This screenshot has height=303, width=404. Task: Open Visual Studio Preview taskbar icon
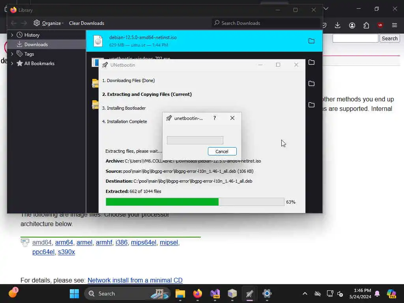215,294
